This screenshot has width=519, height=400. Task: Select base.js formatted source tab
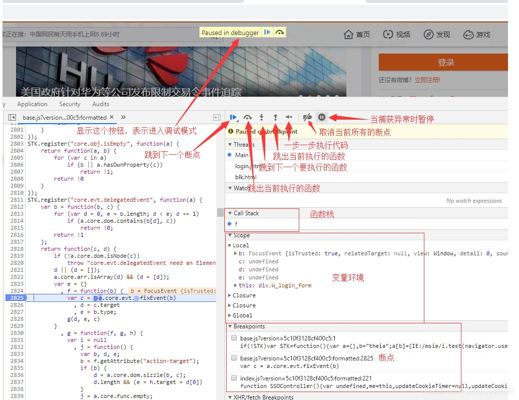coord(65,117)
